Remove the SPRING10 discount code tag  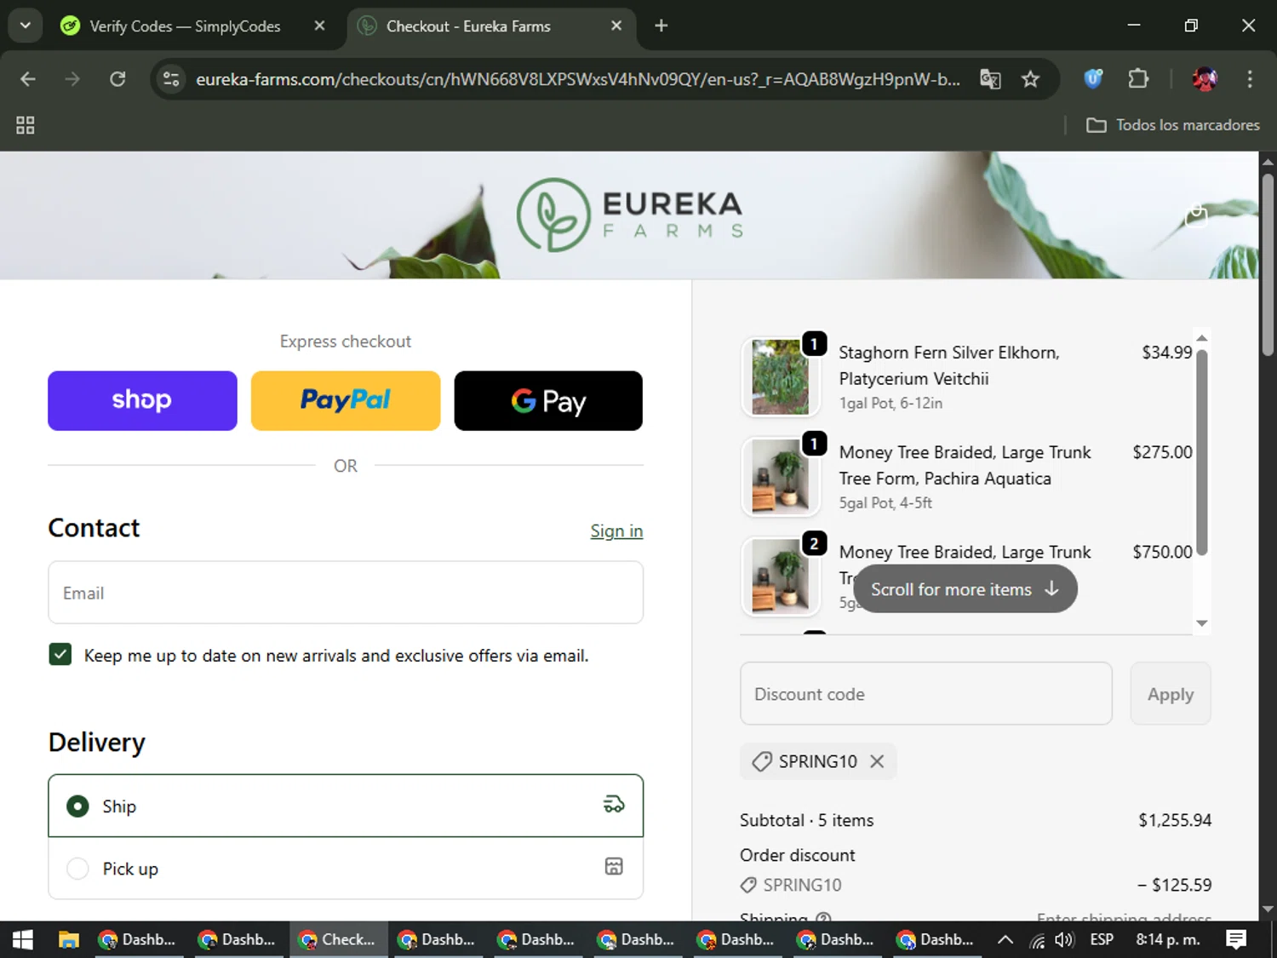(x=877, y=761)
